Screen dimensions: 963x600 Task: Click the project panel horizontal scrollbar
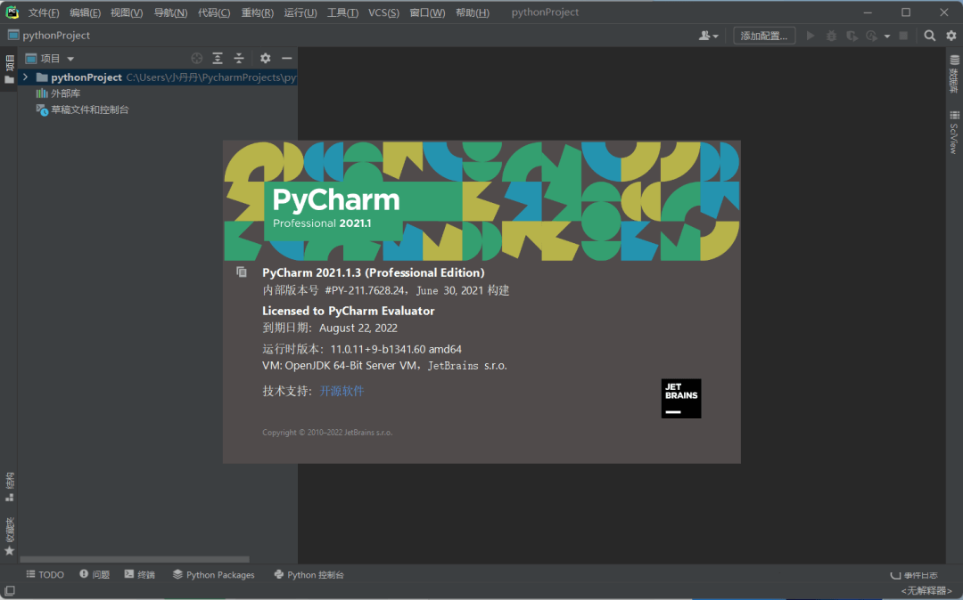point(134,559)
